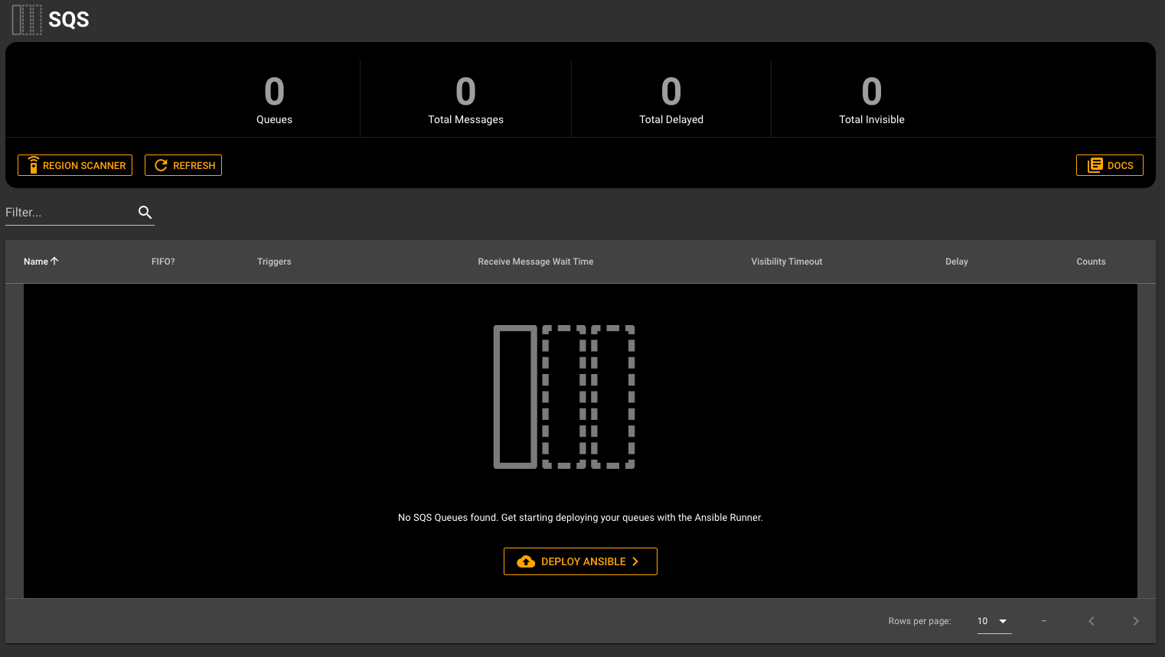The image size is (1165, 657).
Task: Click the Delay column header
Action: click(957, 262)
